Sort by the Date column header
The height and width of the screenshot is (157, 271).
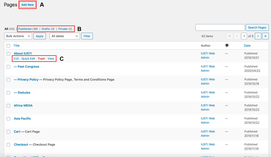coord(247,46)
